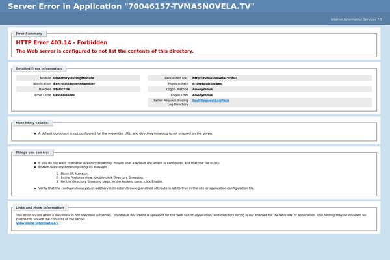Select the Anonymous Logon User value
390x260 pixels.
202,95
